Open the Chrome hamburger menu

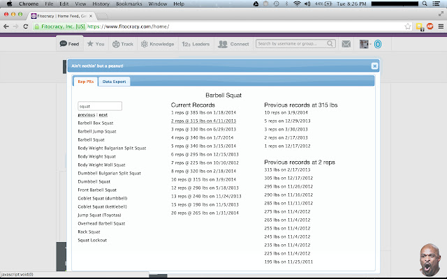tap(441, 27)
